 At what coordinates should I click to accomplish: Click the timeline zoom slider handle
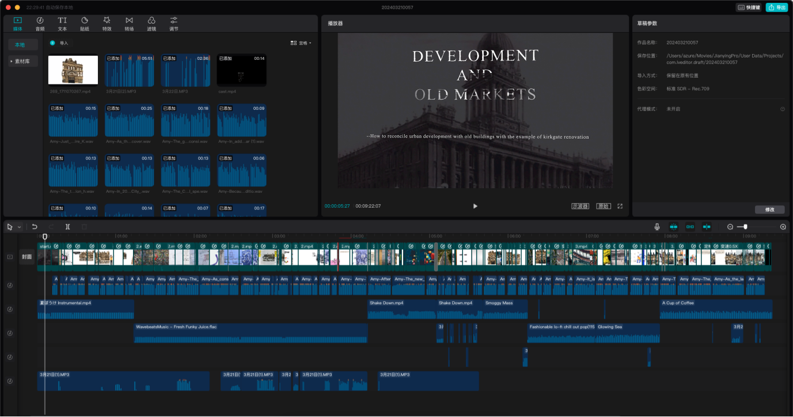click(x=745, y=227)
